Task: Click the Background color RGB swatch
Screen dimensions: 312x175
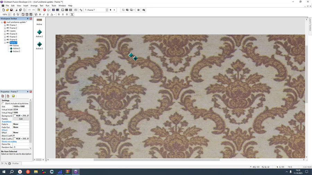Action: point(15,116)
